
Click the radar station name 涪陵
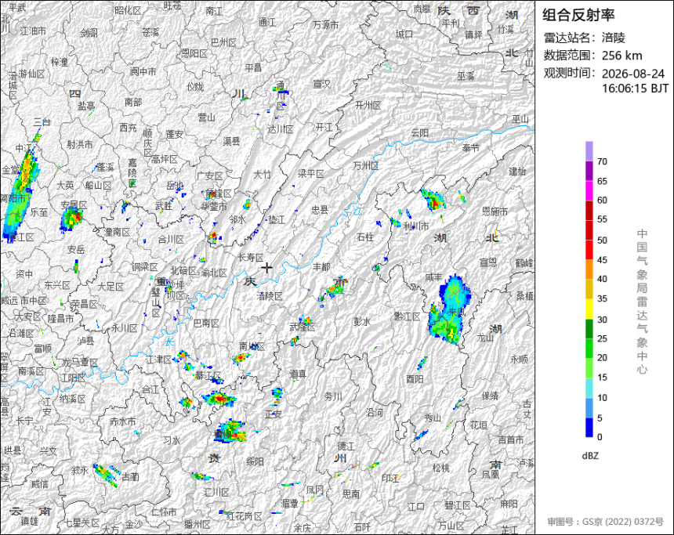[614, 38]
